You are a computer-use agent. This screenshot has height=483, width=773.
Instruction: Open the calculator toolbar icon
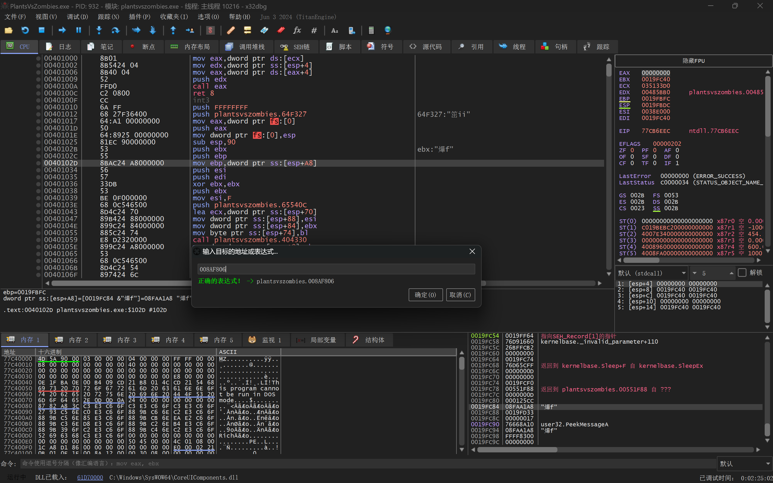pos(371,30)
